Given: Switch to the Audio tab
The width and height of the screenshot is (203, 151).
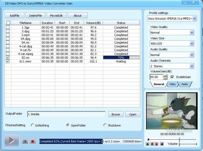Looking at the screenshot, I should (184, 84).
